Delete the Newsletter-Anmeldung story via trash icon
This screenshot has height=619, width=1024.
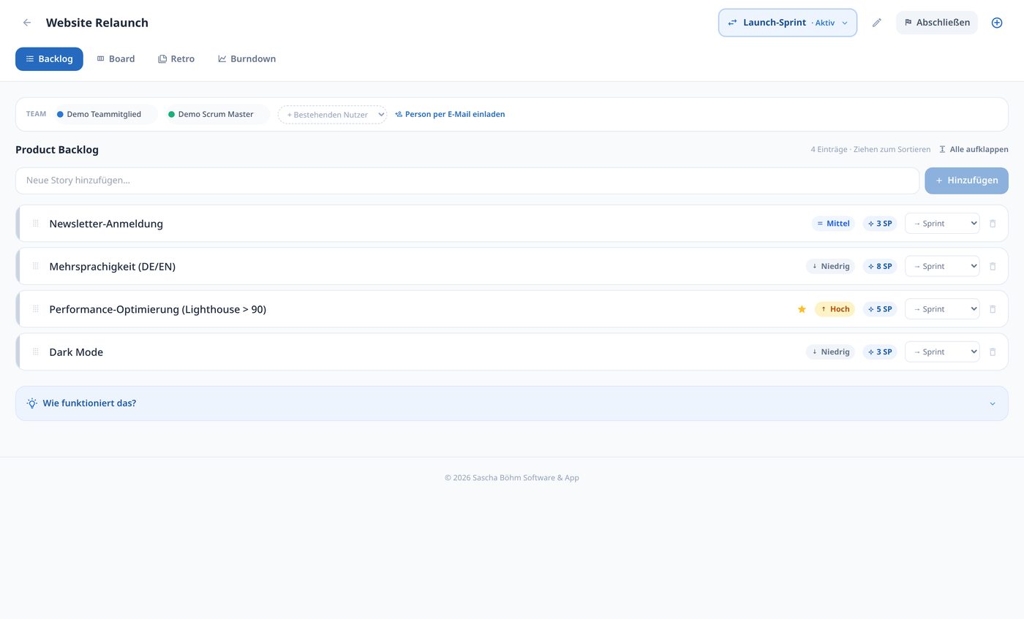[x=993, y=224]
